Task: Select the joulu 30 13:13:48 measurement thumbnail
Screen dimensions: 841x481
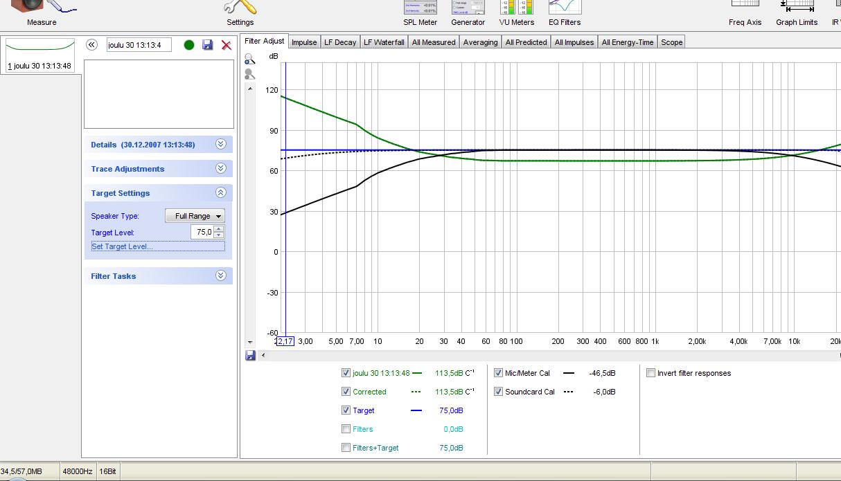Action: [39, 54]
